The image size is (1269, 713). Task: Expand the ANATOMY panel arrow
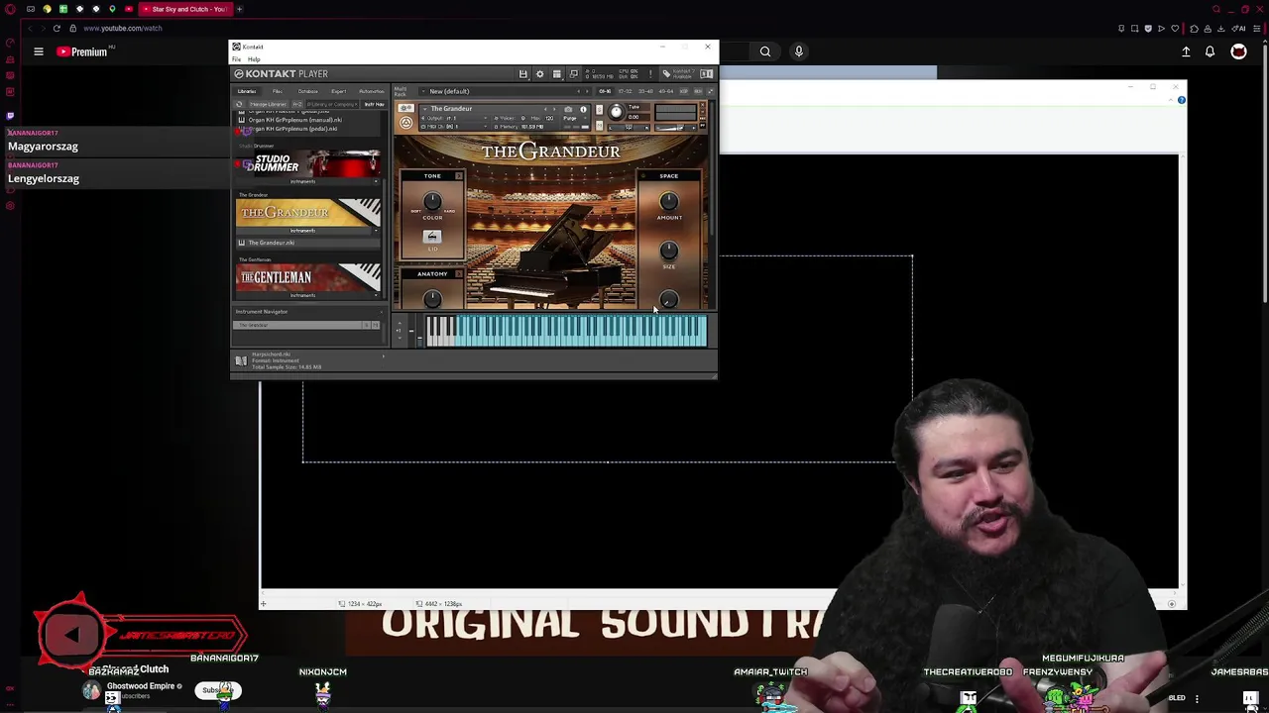(x=459, y=274)
